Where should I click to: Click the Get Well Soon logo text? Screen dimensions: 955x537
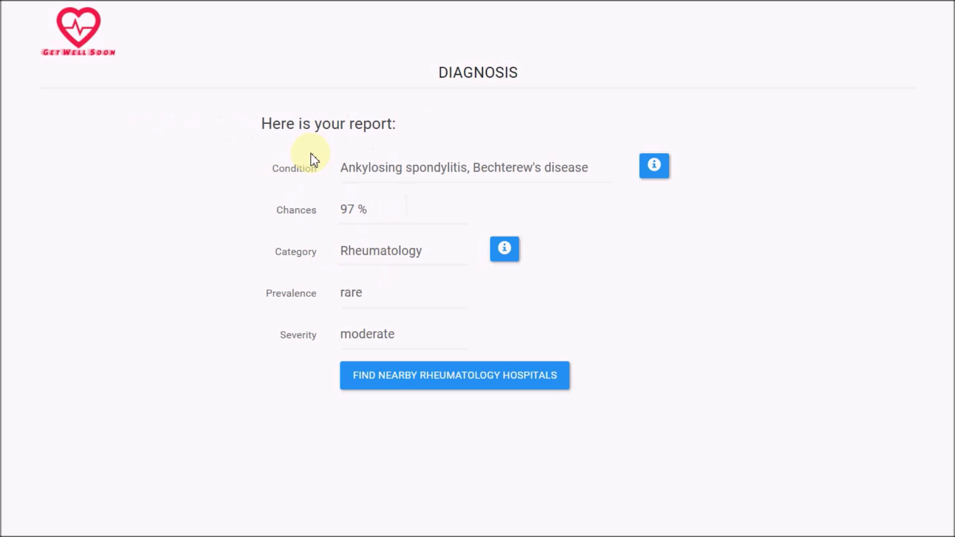pos(79,52)
